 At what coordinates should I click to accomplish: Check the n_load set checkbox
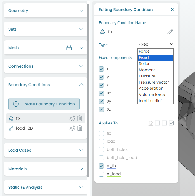[101, 174]
